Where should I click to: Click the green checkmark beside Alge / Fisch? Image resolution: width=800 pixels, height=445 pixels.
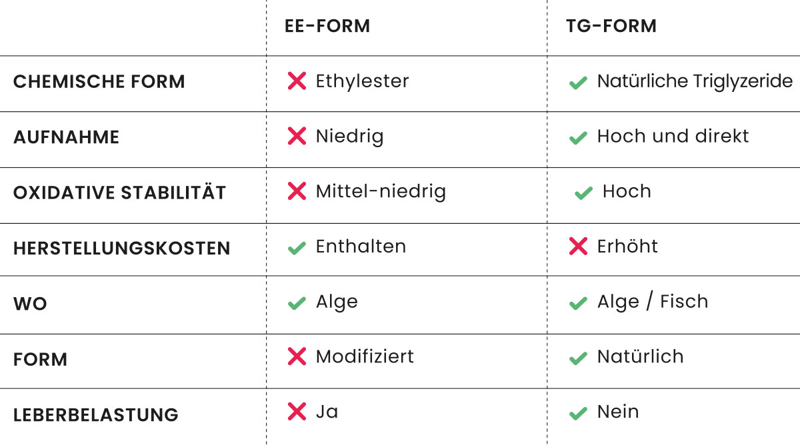577,303
